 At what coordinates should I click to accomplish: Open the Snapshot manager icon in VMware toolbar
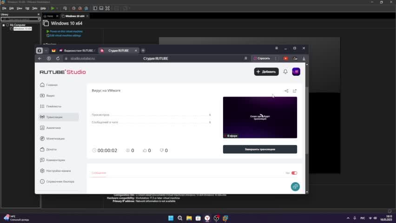[x=86, y=8]
